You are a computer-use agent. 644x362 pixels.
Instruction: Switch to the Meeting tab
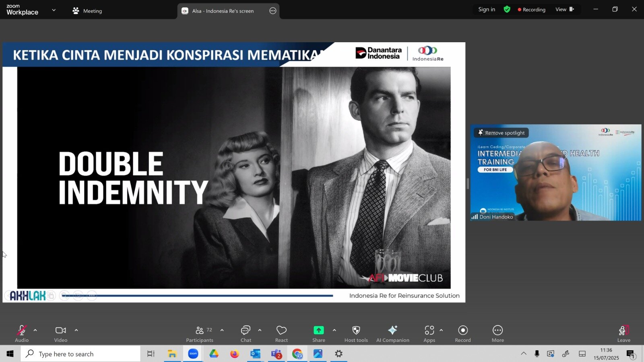tap(87, 11)
